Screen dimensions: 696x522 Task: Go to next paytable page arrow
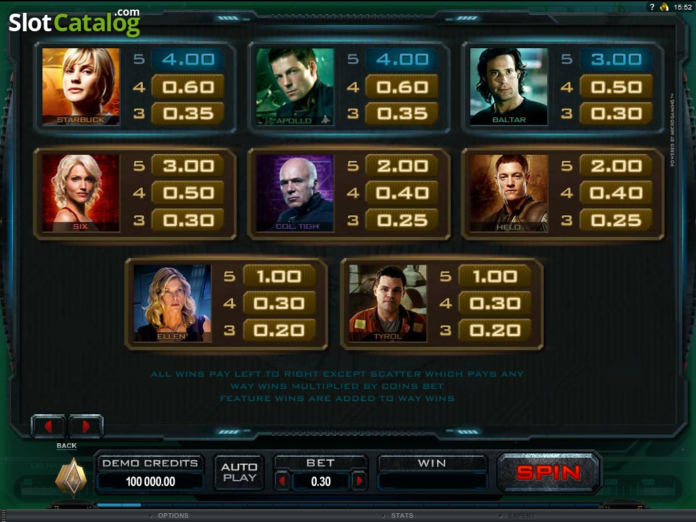coord(85,426)
